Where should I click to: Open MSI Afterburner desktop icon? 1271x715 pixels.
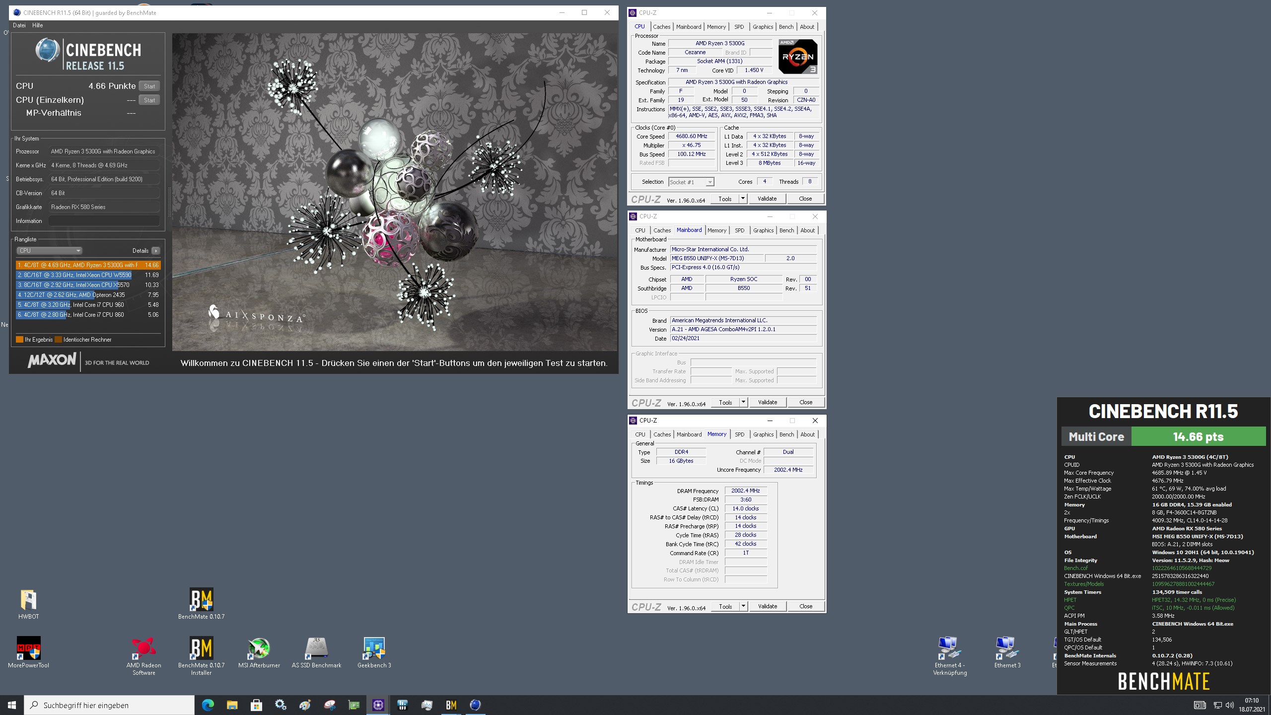[259, 652]
